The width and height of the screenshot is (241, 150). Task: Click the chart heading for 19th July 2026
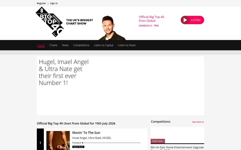point(76,123)
